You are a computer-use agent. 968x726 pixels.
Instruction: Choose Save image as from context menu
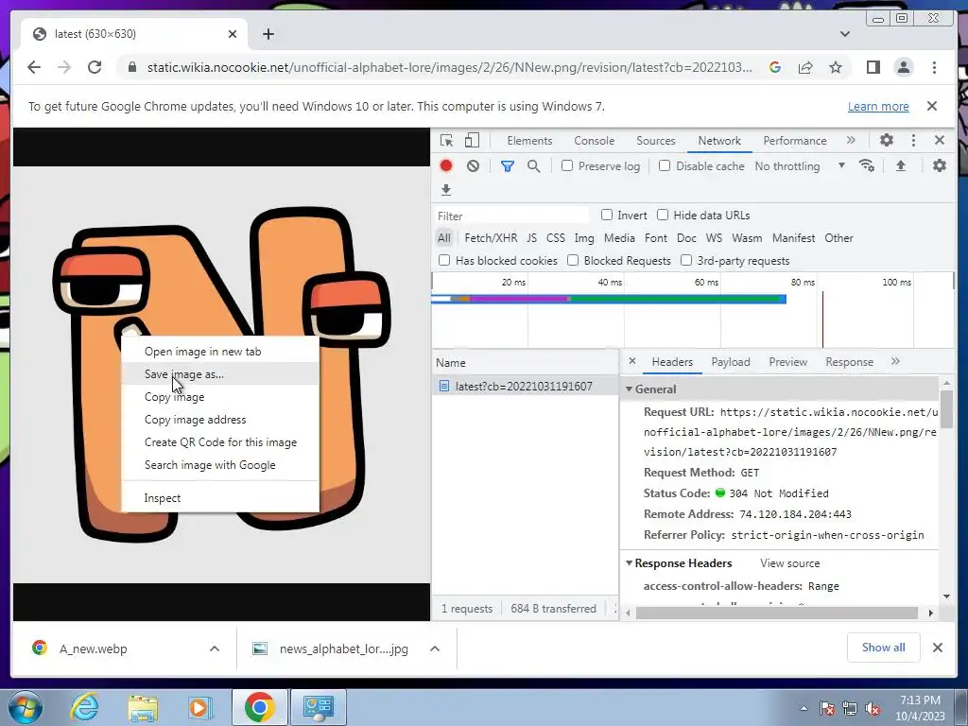[220, 374]
